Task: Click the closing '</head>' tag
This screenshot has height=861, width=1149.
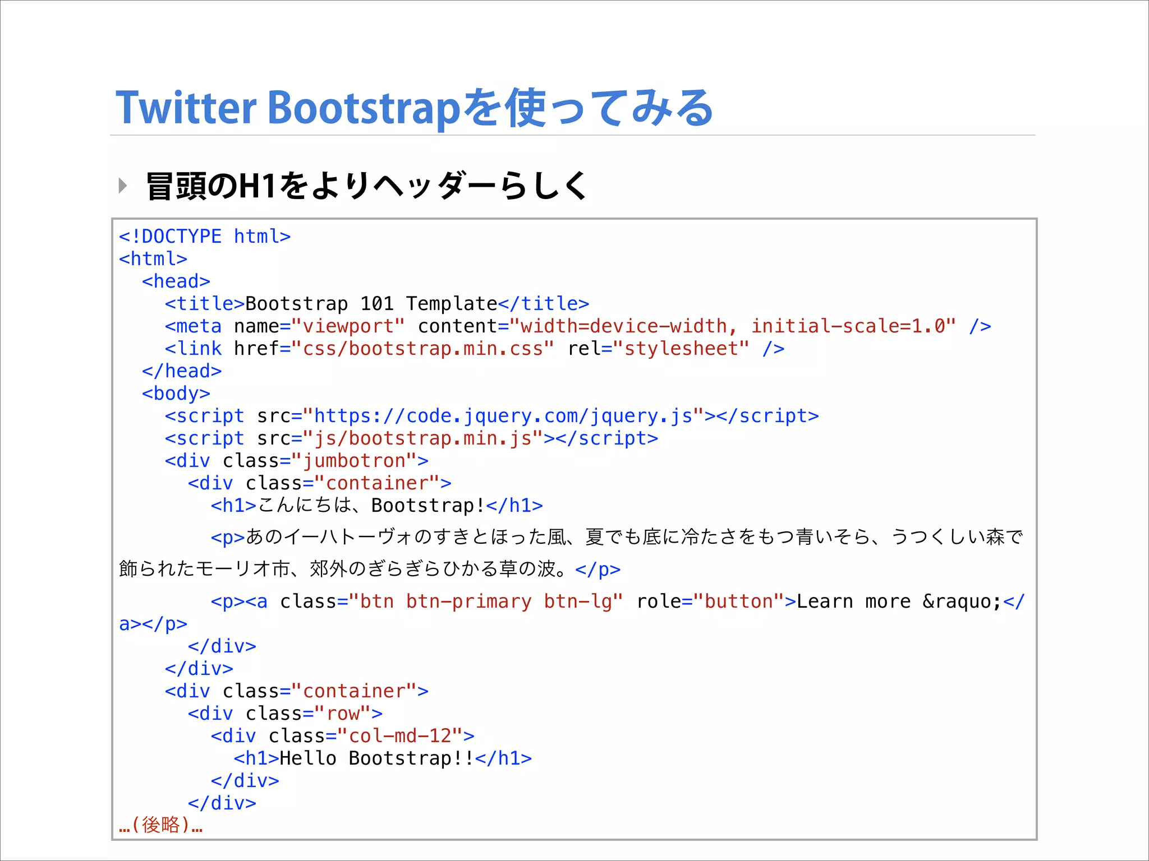Action: [x=182, y=371]
